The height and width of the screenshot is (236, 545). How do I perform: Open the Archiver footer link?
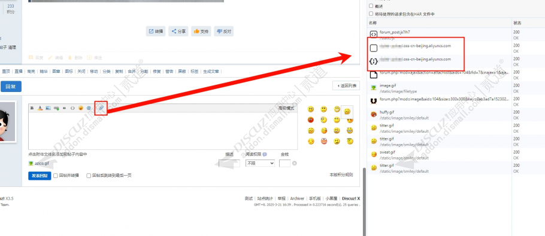[297, 198]
